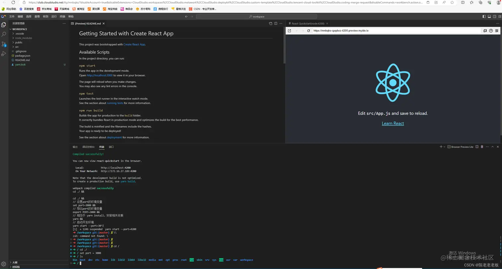This screenshot has width=502, height=269.
Task: Split the terminal panel
Action: click(477, 147)
